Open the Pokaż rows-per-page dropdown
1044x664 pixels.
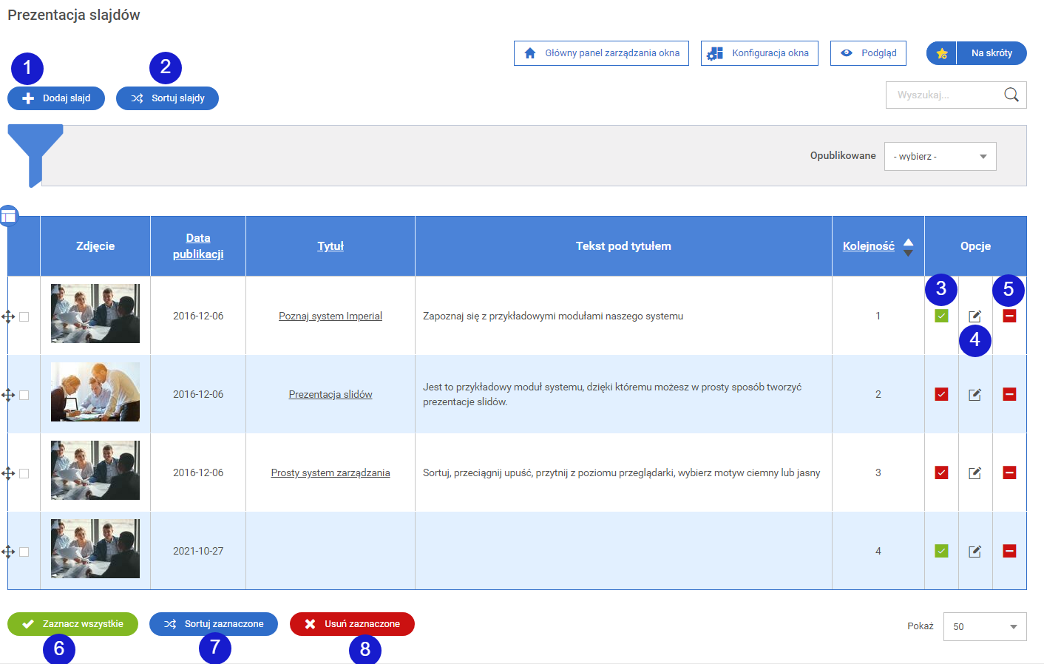click(x=984, y=627)
